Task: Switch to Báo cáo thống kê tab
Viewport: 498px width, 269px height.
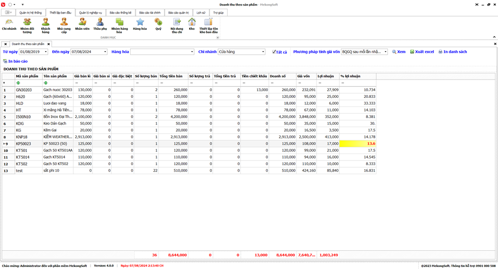Action: [120, 13]
